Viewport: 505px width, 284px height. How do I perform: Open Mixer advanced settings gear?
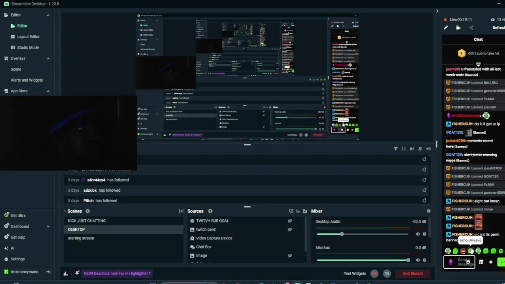(429, 211)
